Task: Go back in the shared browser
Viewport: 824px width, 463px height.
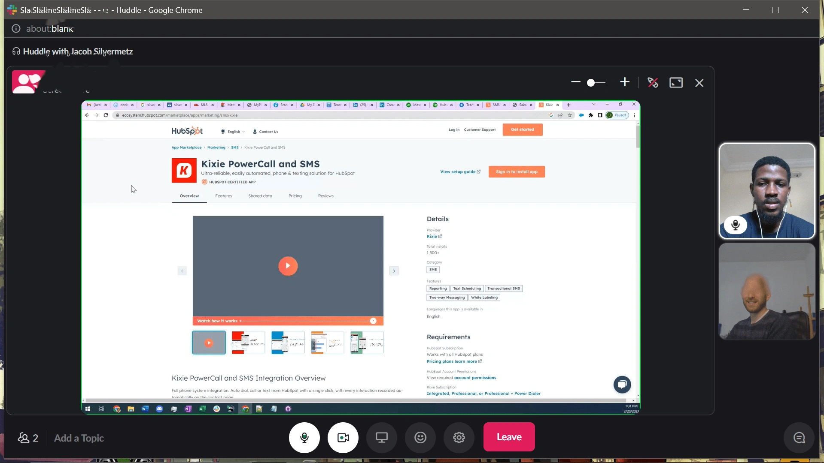Action: click(87, 115)
